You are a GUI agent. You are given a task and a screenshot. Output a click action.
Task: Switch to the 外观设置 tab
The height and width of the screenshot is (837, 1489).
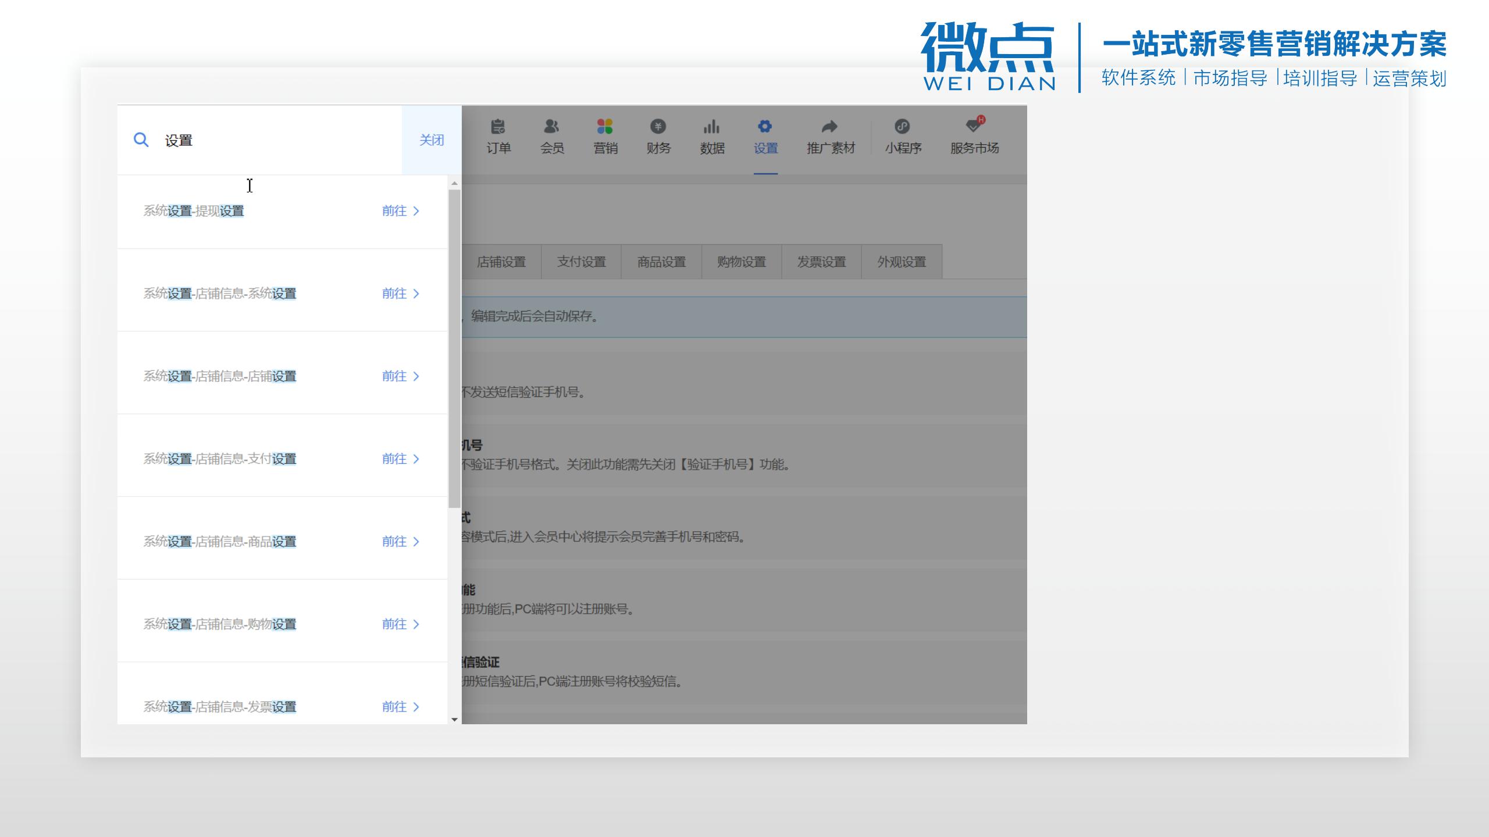pos(902,262)
